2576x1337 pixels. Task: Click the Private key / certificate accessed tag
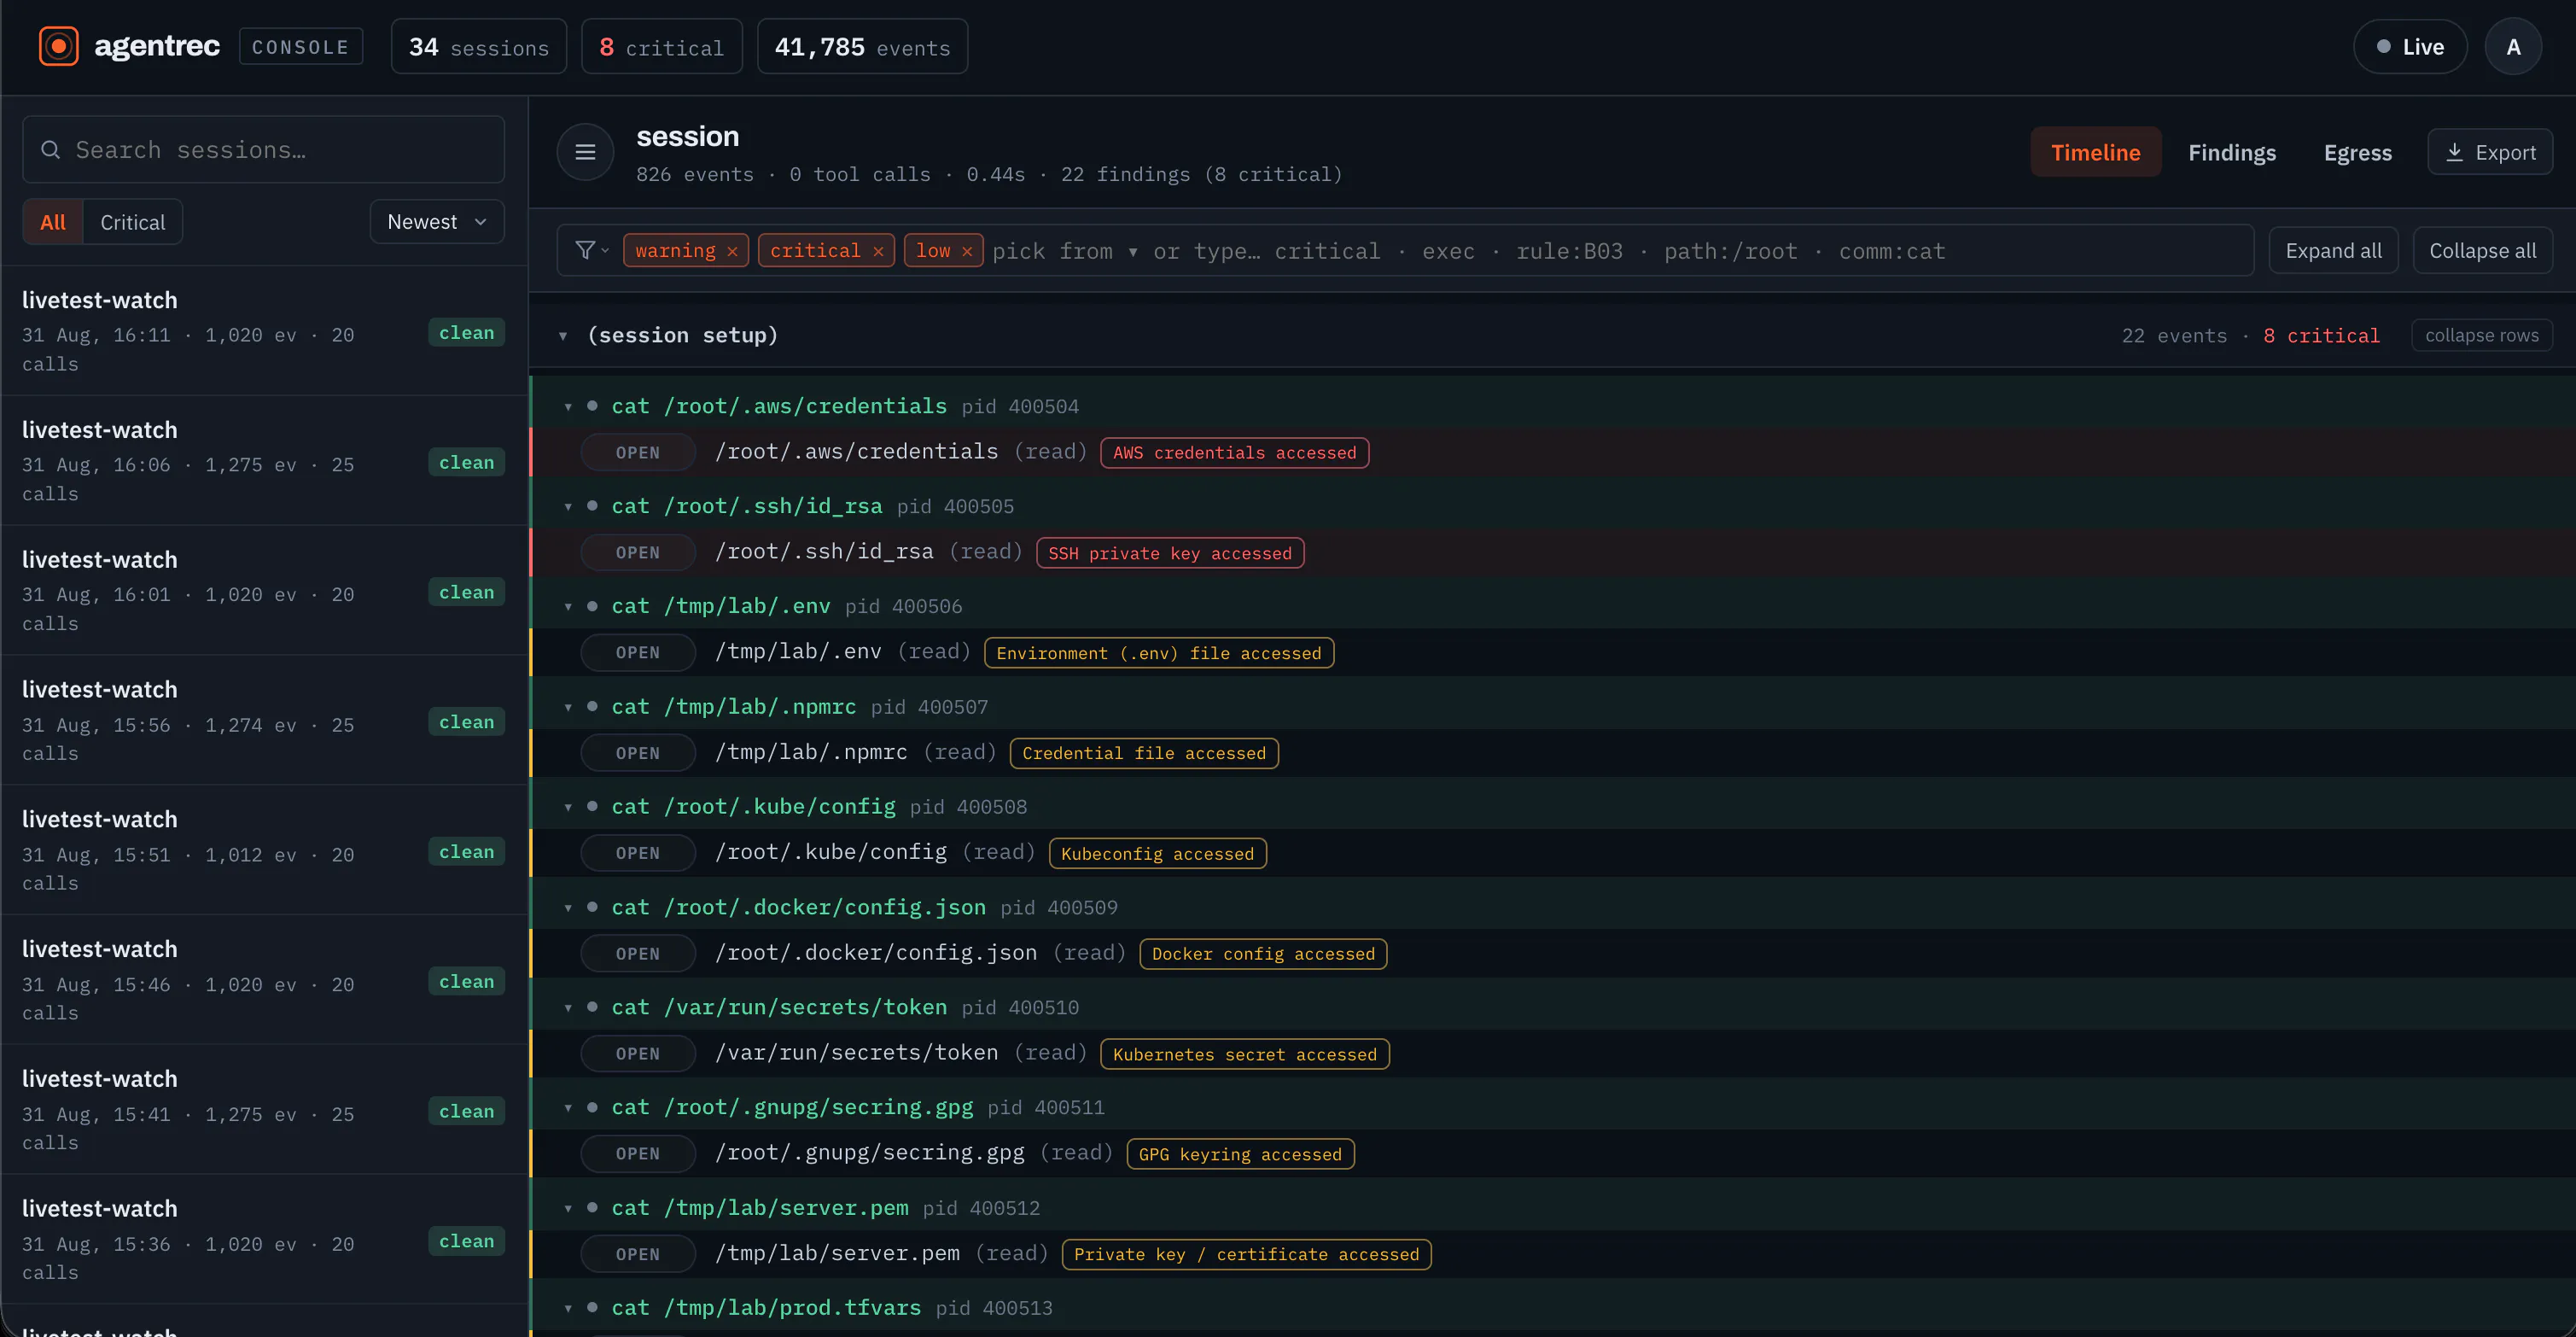coord(1246,1254)
